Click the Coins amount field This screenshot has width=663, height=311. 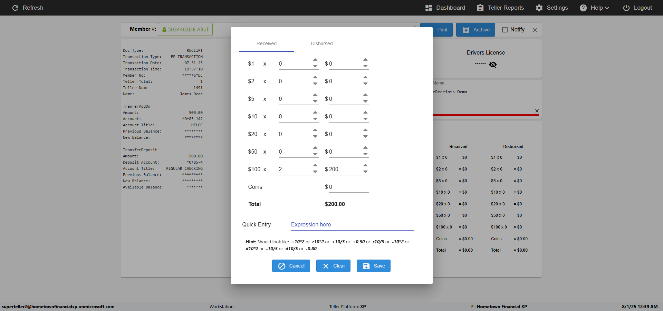click(349, 187)
